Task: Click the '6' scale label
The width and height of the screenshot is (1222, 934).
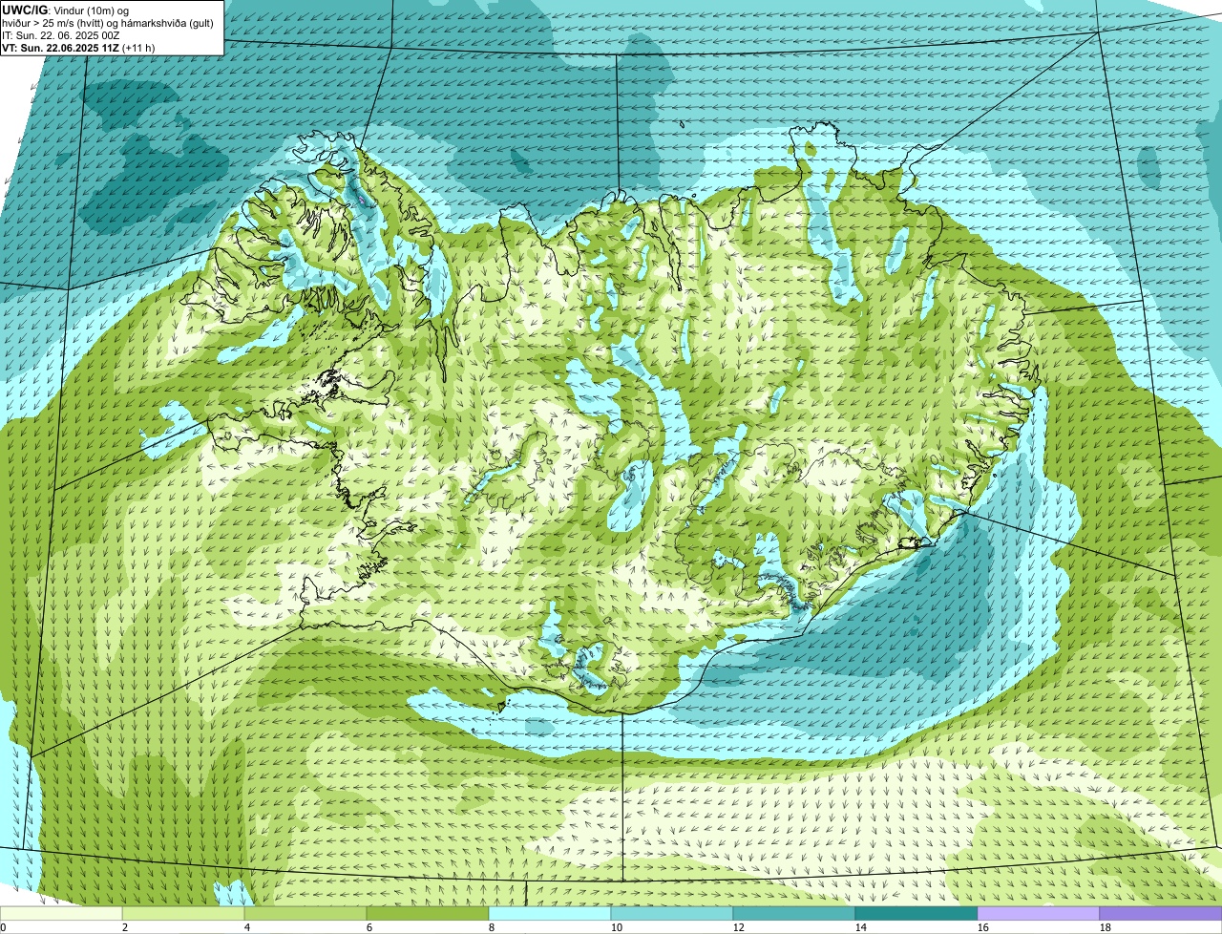Action: pyautogui.click(x=369, y=927)
